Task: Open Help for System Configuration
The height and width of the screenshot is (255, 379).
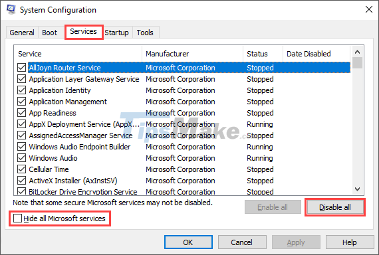Action: (350, 242)
